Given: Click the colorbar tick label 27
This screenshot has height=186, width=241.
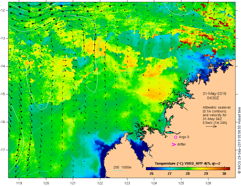Looking at the screenshot, I should click(170, 174).
